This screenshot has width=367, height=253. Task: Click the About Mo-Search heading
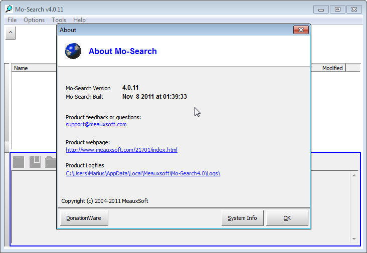point(123,51)
